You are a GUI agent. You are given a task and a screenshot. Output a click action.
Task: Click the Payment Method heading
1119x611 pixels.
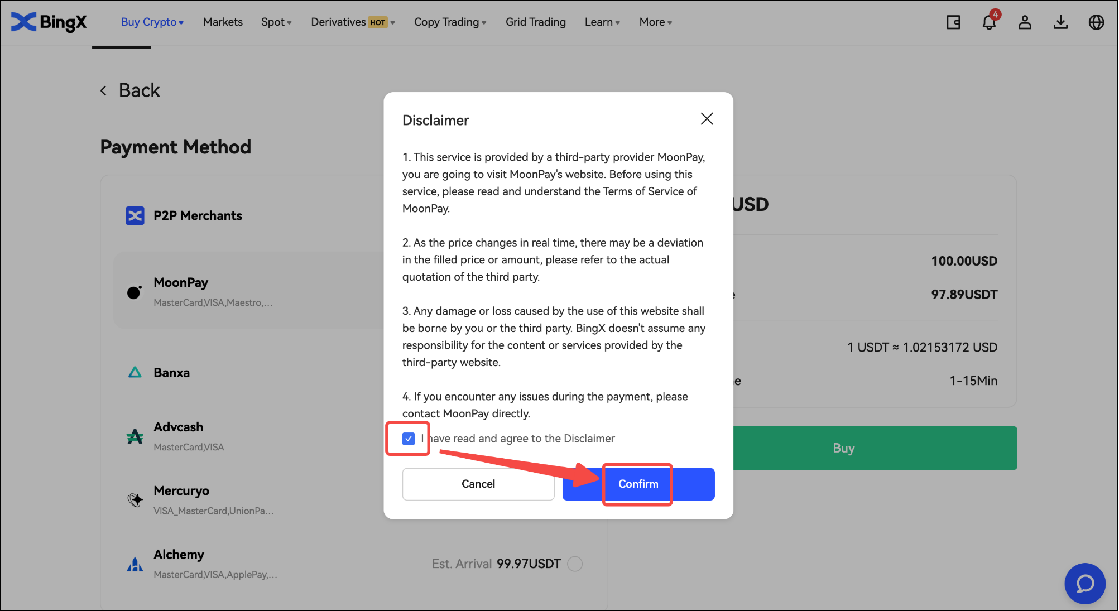pyautogui.click(x=176, y=147)
